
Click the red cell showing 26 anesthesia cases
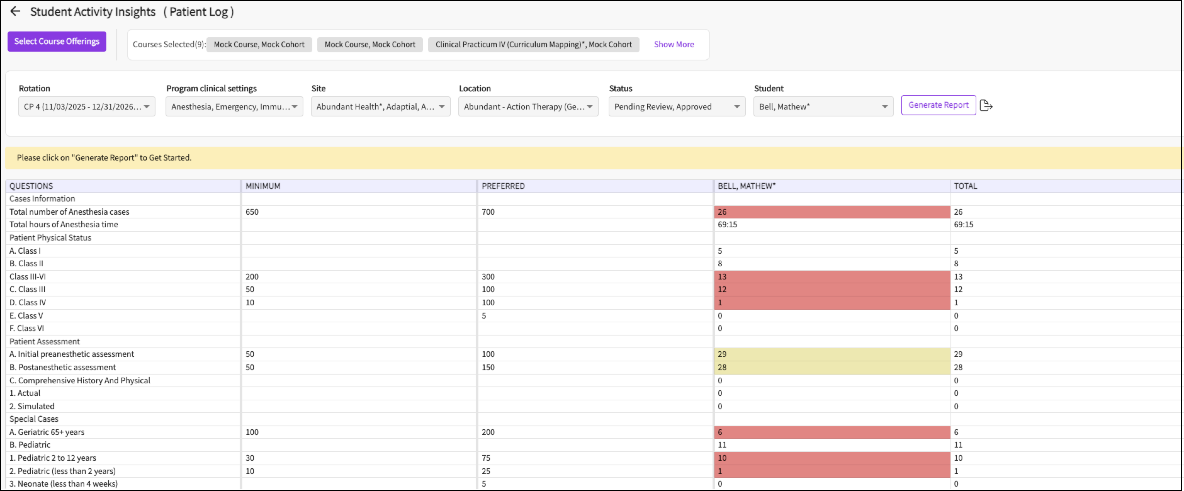832,212
